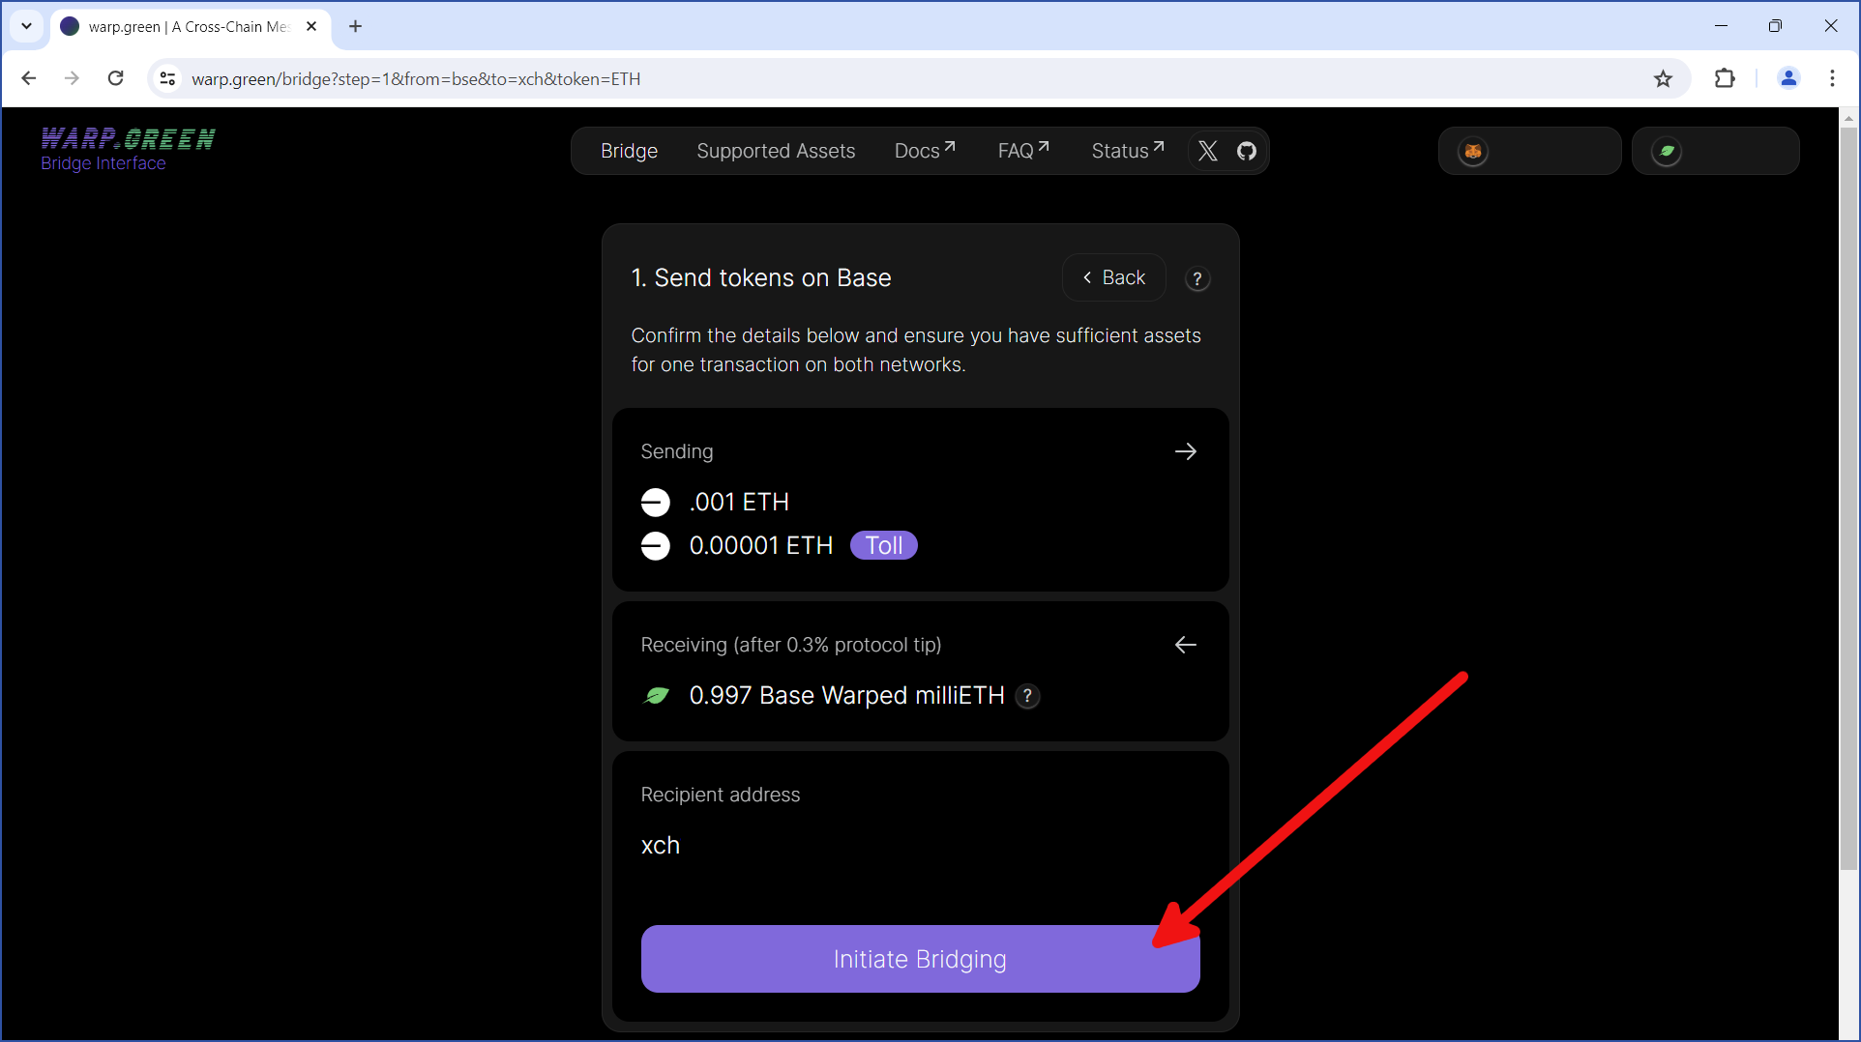Image resolution: width=1861 pixels, height=1042 pixels.
Task: Open the Supported Assets page
Action: tap(776, 151)
